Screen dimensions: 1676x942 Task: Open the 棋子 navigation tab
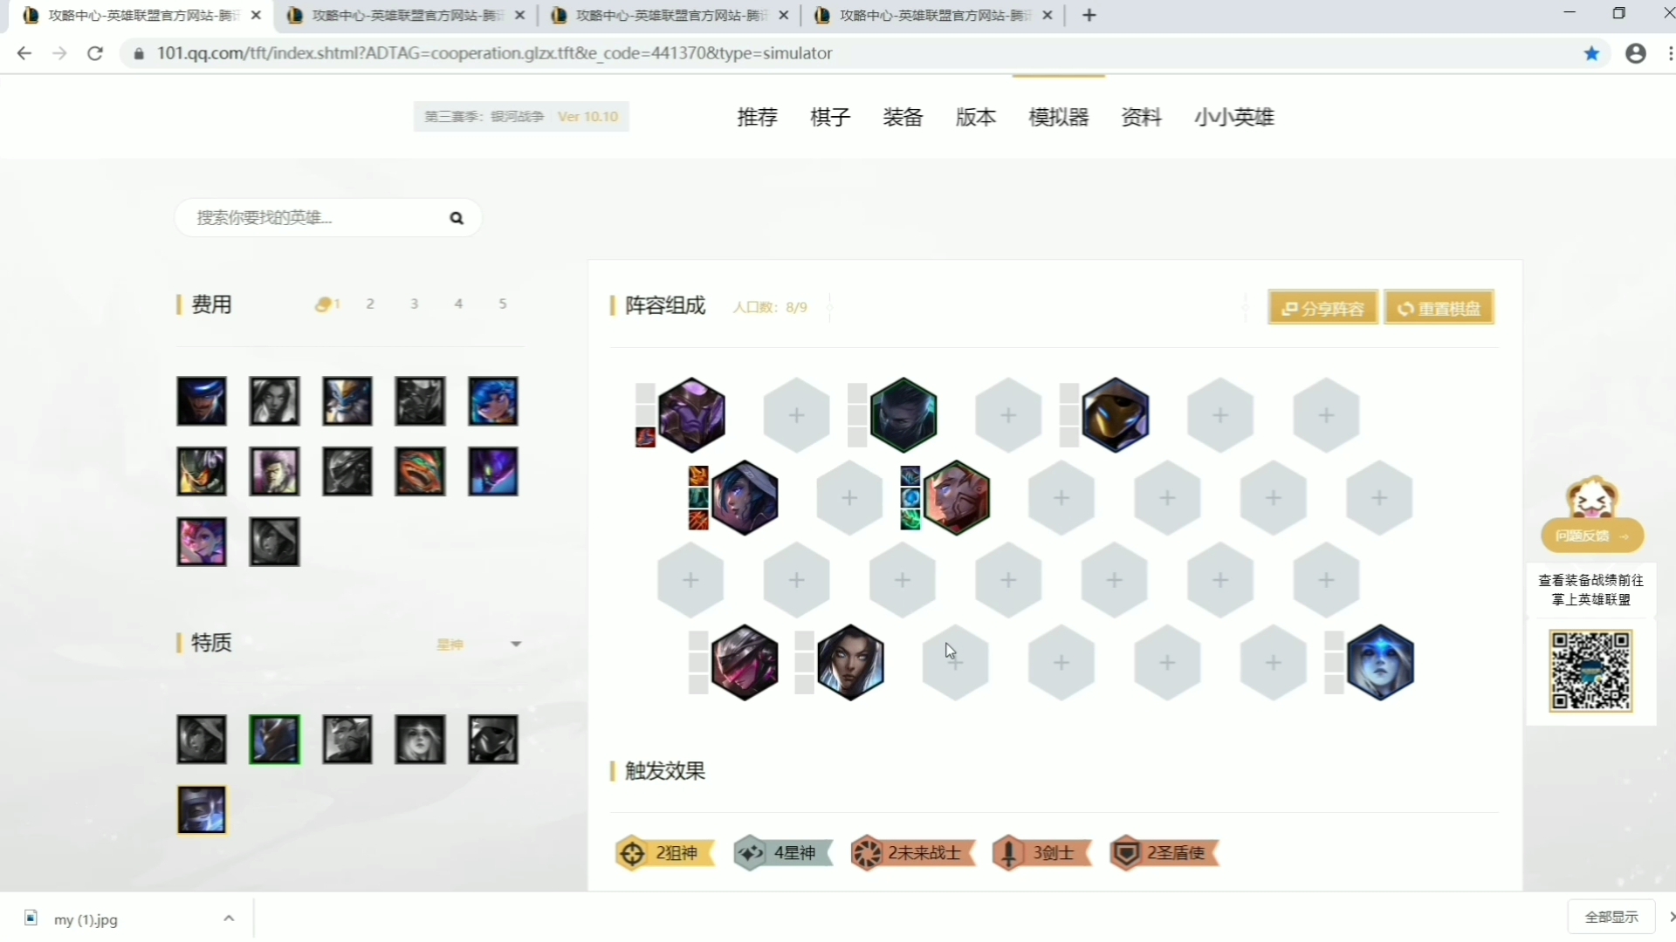tap(830, 117)
